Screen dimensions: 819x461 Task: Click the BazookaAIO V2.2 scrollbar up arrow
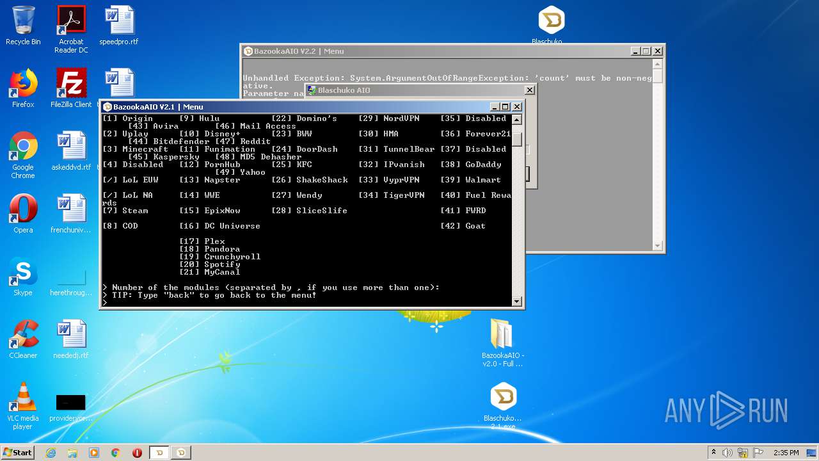coord(657,63)
